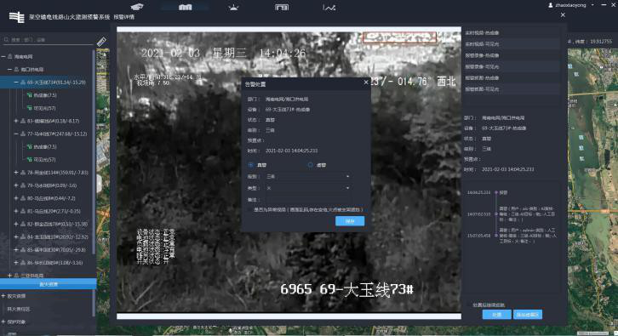Viewport: 618px width, 336px height.
Task: Collapse the selected 69 tower node (91.14/-15.29)
Action: [x=16, y=83]
